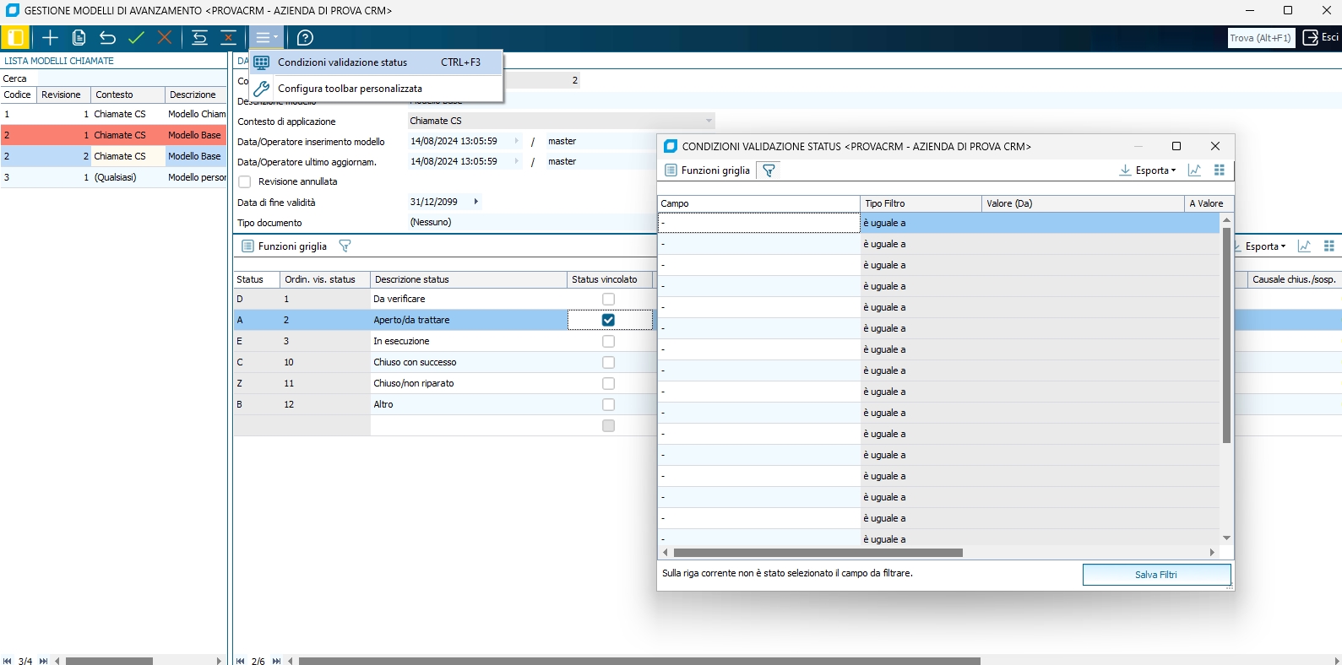Expand the Data di fine validità date arrow
The height and width of the screenshot is (665, 1342).
point(476,202)
